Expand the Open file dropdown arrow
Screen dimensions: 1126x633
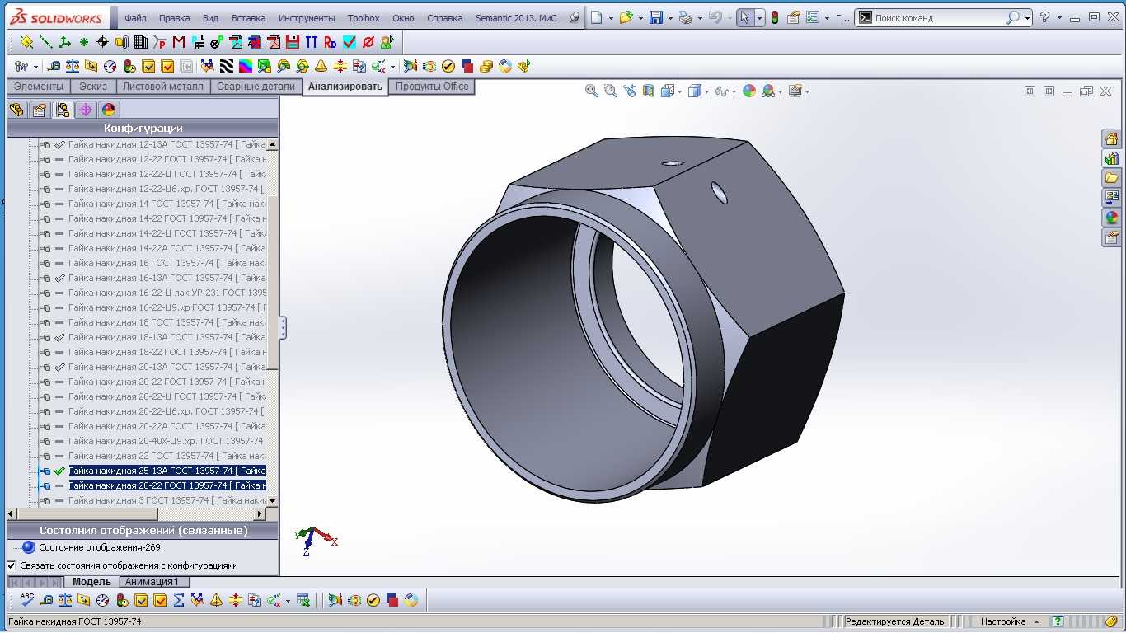pyautogui.click(x=640, y=18)
